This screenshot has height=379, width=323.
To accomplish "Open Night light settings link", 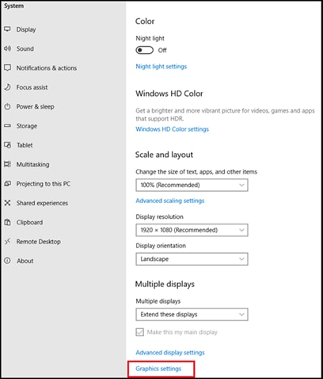I will [x=161, y=67].
